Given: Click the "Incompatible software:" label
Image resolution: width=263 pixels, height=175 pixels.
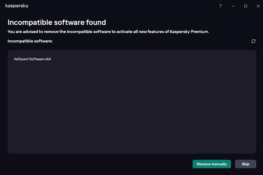Looking at the screenshot, I should pyautogui.click(x=30, y=41).
